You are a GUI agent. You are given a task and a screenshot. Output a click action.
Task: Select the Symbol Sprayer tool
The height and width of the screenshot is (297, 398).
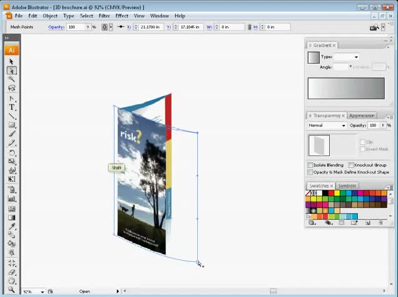tap(11, 190)
